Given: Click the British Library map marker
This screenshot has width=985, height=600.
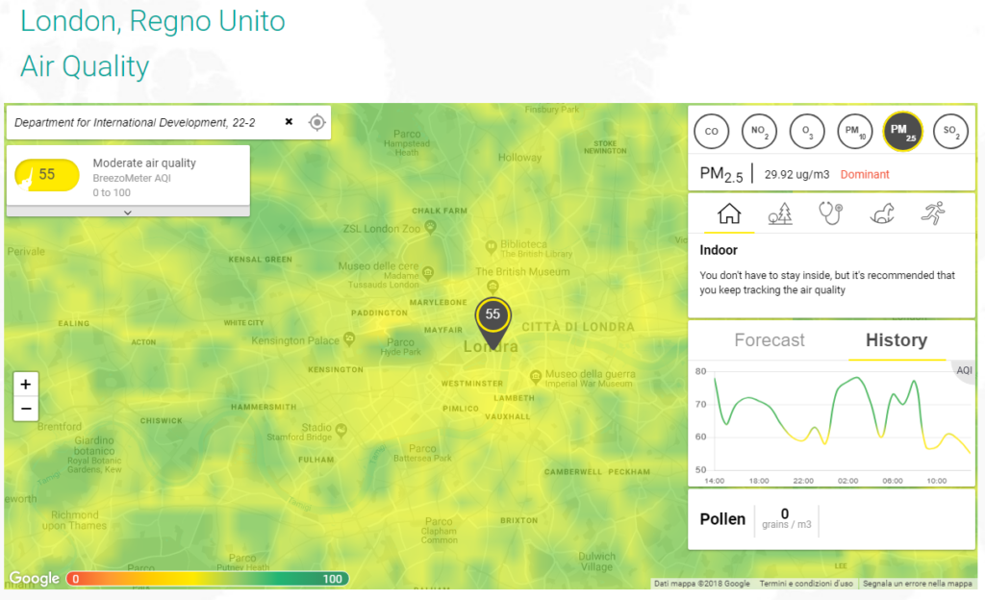Looking at the screenshot, I should (492, 247).
